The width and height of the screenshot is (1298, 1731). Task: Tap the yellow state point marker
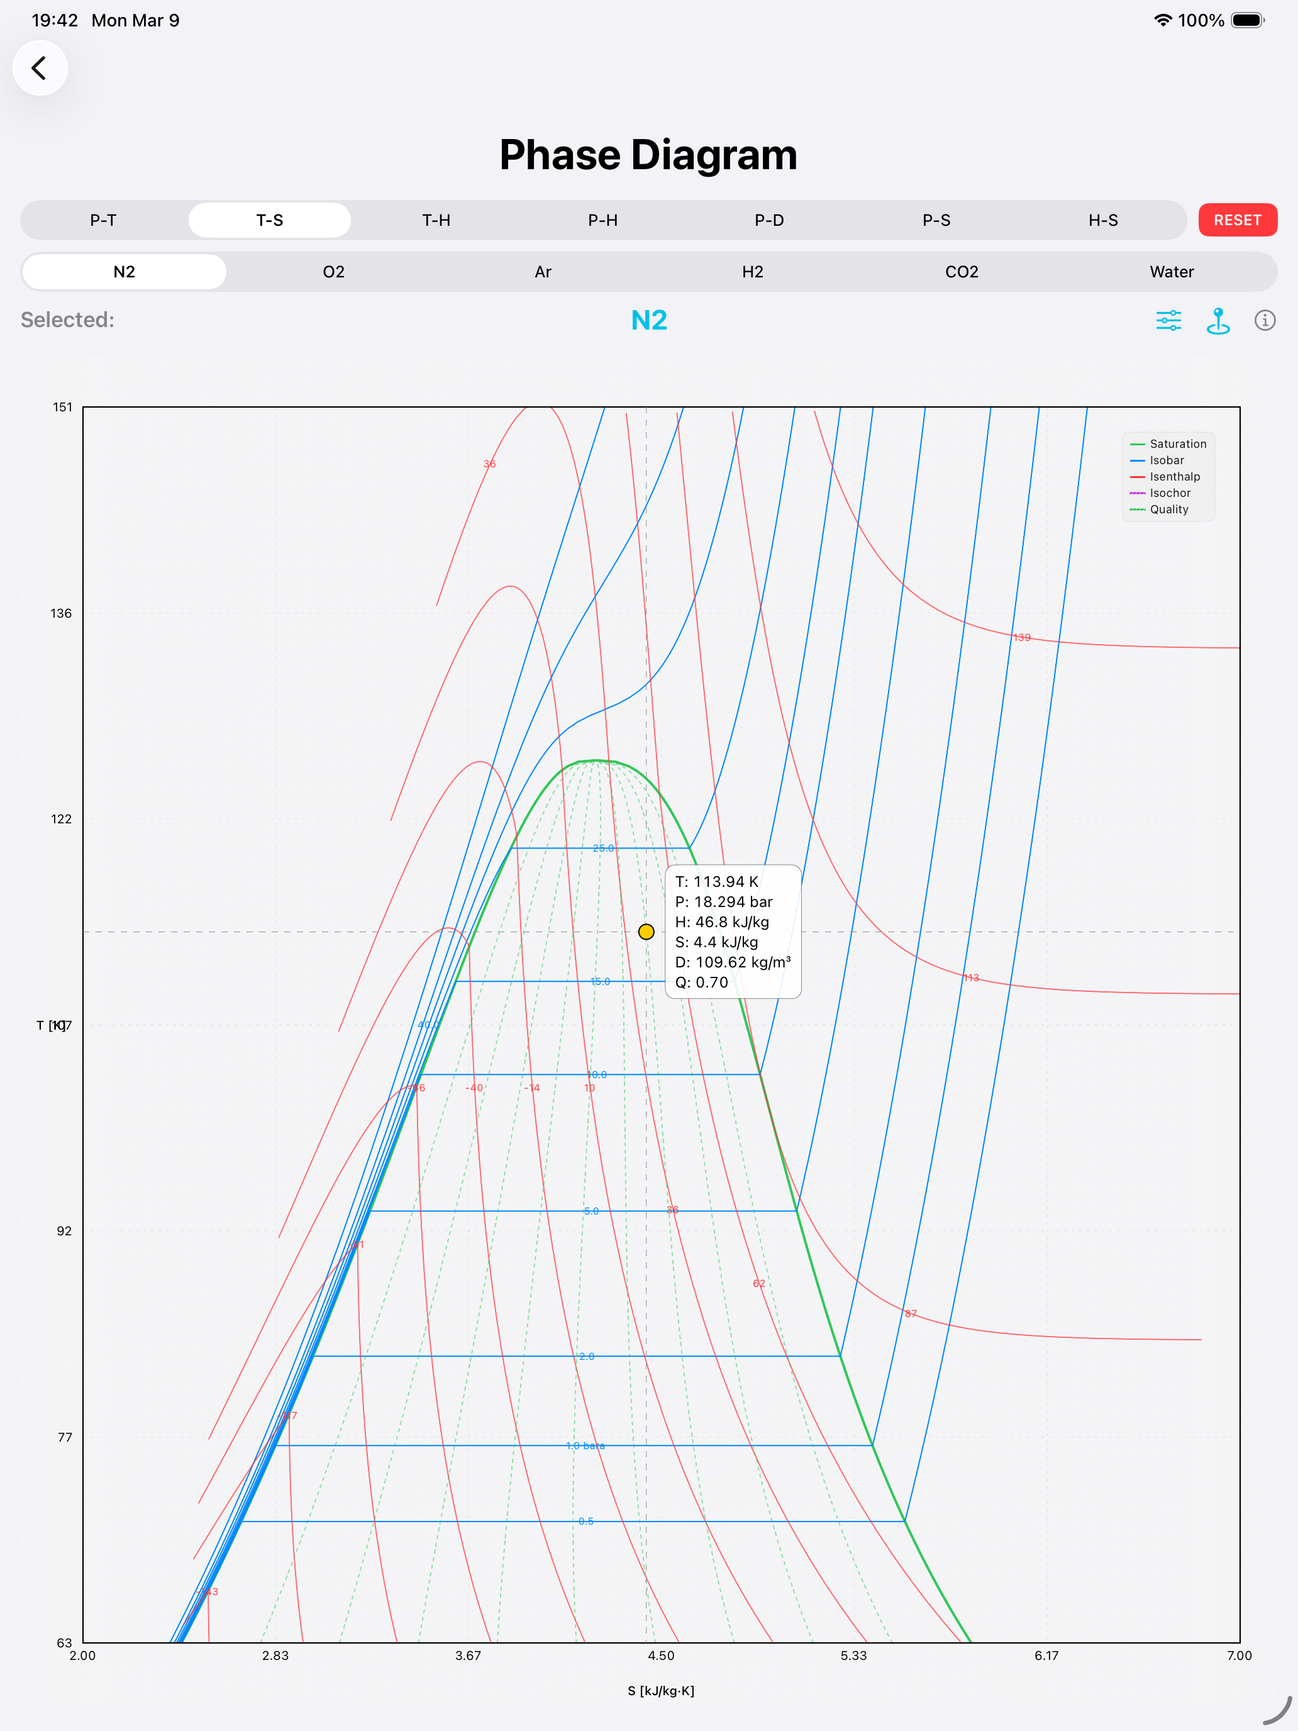(x=646, y=932)
